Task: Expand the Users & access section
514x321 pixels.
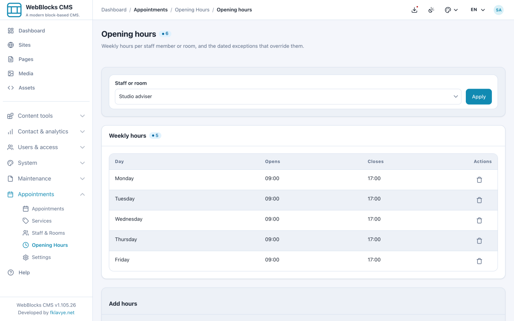Action: 46,147
